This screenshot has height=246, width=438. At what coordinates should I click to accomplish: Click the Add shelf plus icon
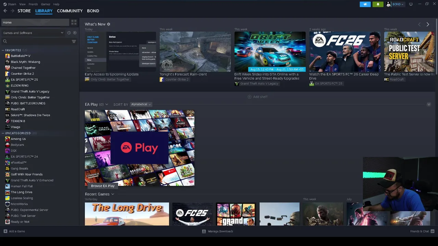pos(249,97)
